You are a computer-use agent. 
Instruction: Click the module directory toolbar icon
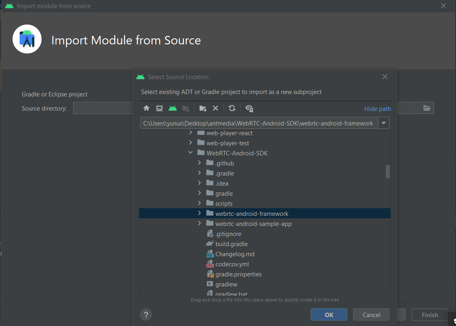186,109
